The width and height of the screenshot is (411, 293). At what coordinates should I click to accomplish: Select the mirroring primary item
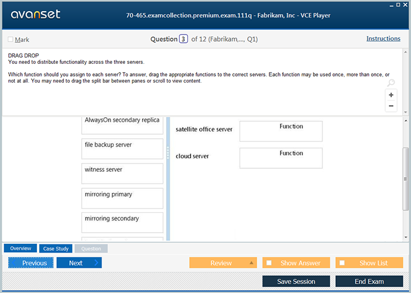[x=122, y=198]
